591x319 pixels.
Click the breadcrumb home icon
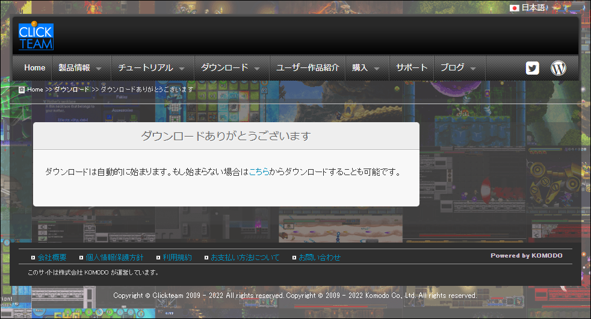pos(22,90)
